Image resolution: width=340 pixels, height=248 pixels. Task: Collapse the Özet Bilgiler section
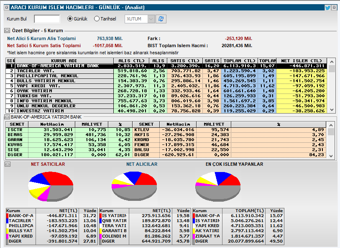7,30
